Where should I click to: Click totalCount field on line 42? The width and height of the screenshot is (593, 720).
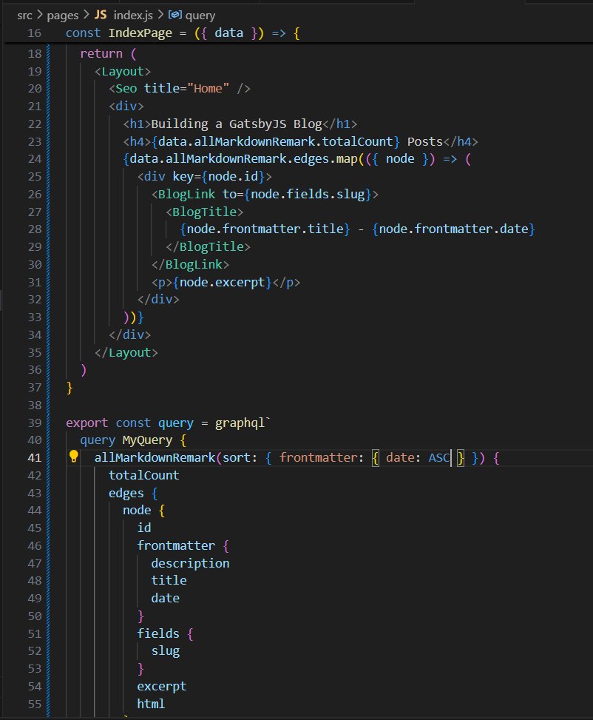(143, 475)
